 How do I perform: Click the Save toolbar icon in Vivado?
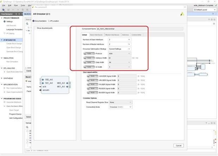tap(8, 10)
